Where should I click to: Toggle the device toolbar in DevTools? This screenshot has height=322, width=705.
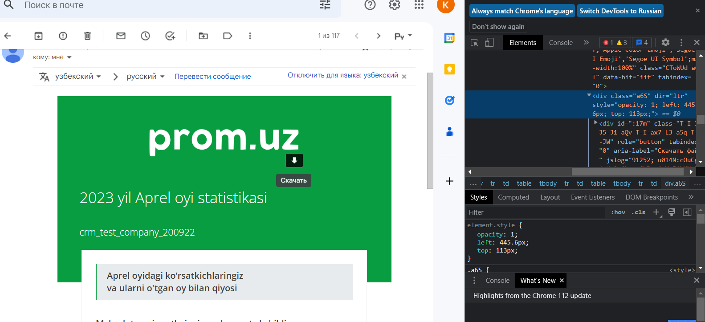(x=489, y=42)
